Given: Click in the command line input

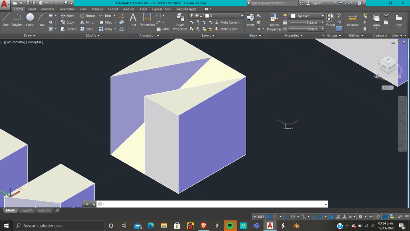Looking at the screenshot, I should click(x=212, y=204).
